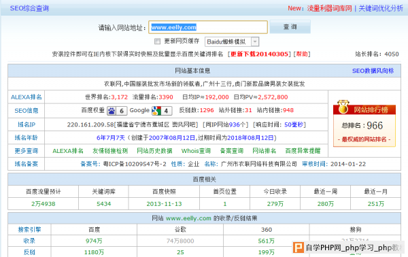Click the 网站排行榜 banner
The height and width of the screenshot is (257, 408).
(364, 109)
